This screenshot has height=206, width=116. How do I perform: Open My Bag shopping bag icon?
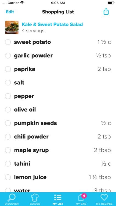pyautogui.click(x=81, y=198)
